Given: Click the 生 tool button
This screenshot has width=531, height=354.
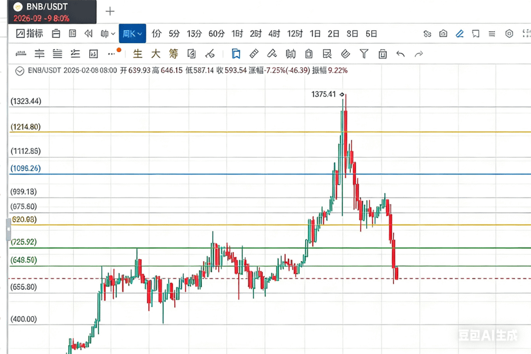Looking at the screenshot, I should pyautogui.click(x=137, y=53).
